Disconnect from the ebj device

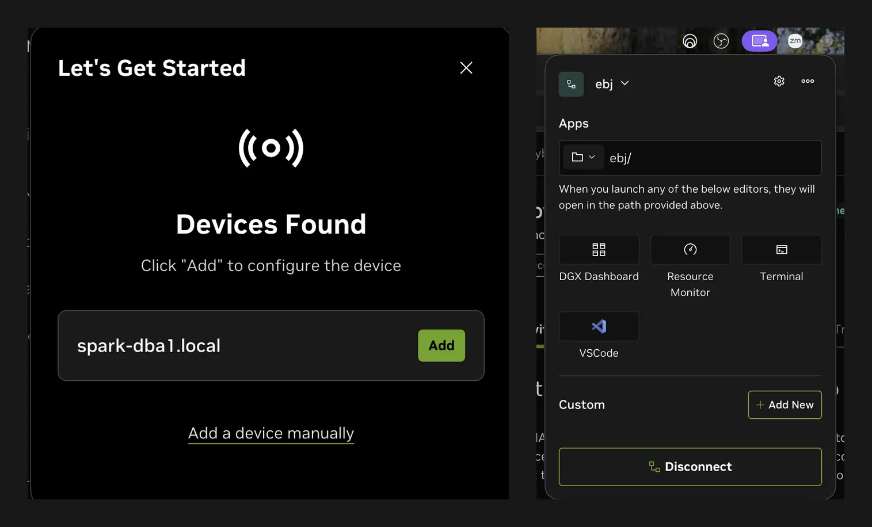[690, 467]
